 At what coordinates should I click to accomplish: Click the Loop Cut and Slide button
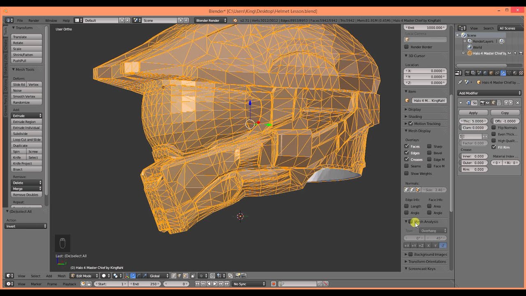tap(27, 140)
